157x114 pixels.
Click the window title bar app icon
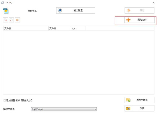point(2,2)
